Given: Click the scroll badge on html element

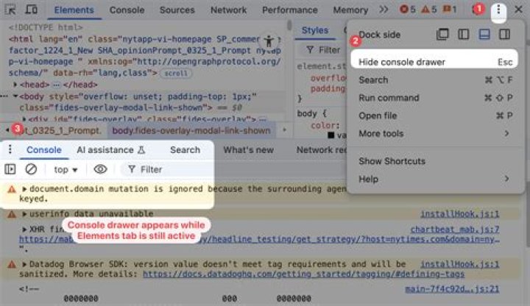Looking at the screenshot, I should pyautogui.click(x=176, y=74).
